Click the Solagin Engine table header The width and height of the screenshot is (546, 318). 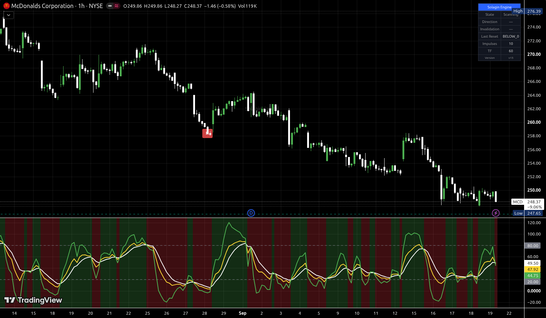(499, 7)
